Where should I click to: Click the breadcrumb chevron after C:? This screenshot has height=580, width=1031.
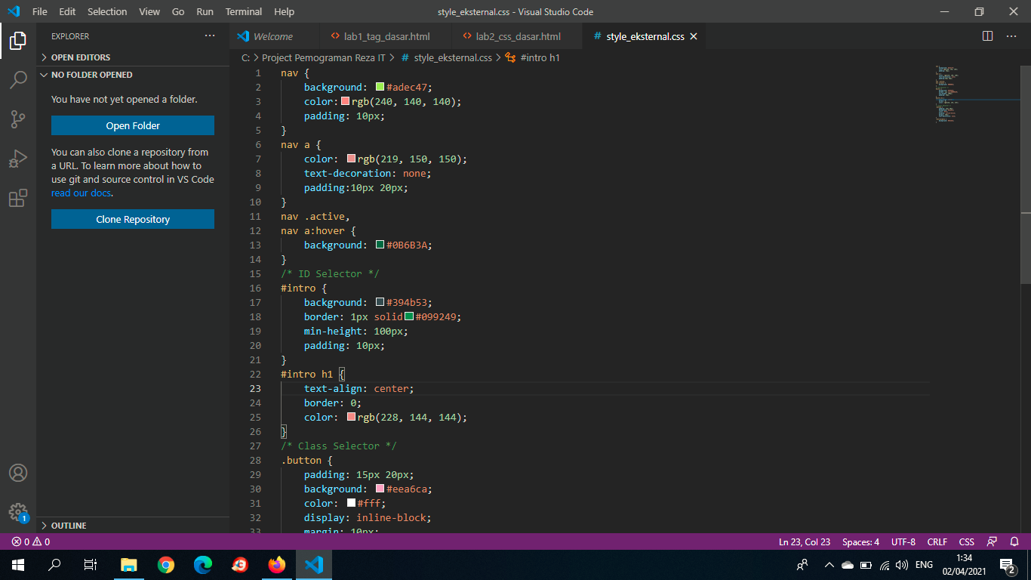click(256, 57)
